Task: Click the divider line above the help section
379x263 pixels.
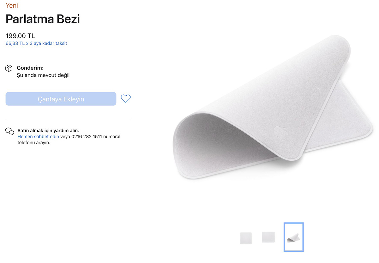Action: (x=68, y=119)
